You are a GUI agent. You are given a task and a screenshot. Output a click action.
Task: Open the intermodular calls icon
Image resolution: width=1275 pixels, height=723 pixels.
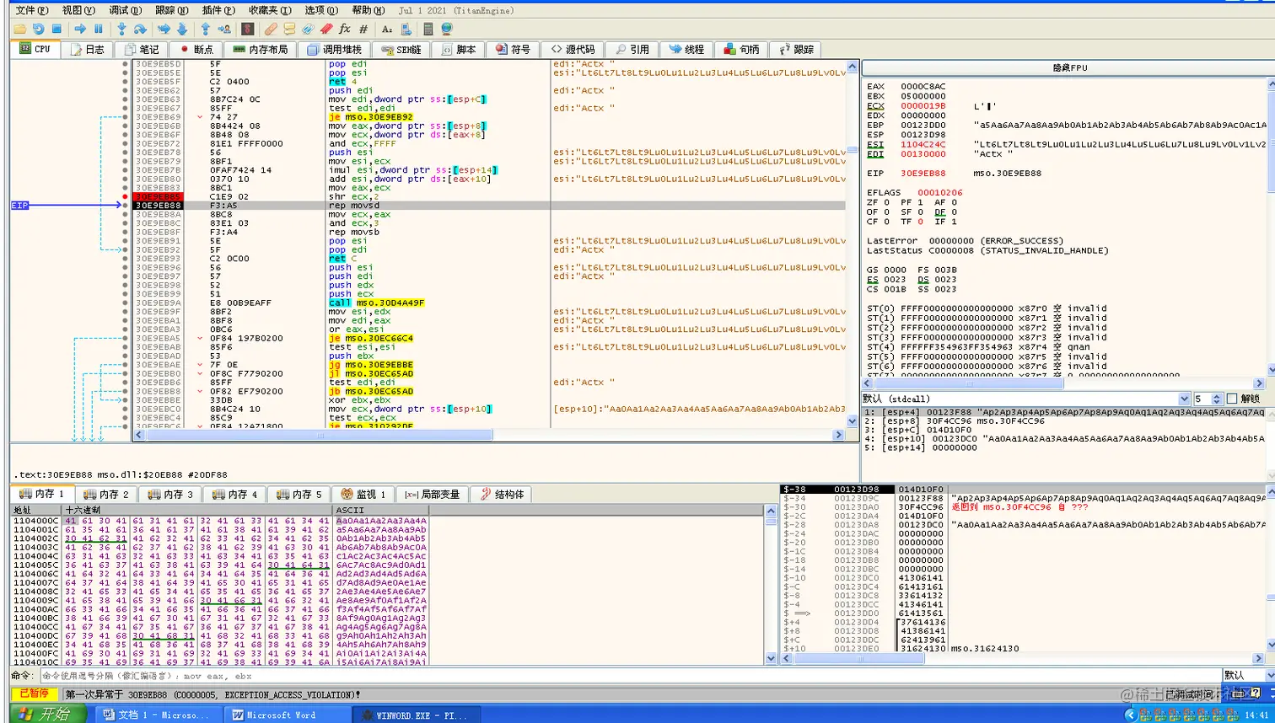pyautogui.click(x=406, y=29)
